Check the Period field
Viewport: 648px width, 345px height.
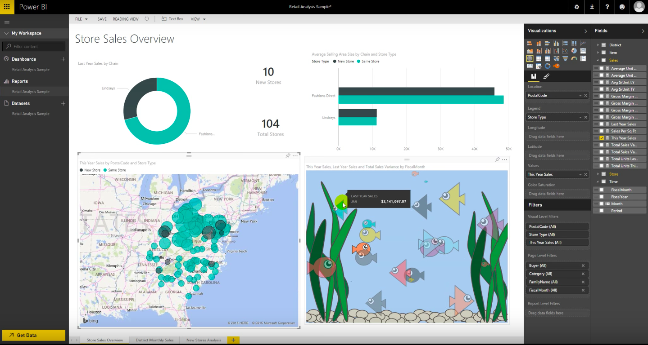(x=602, y=211)
